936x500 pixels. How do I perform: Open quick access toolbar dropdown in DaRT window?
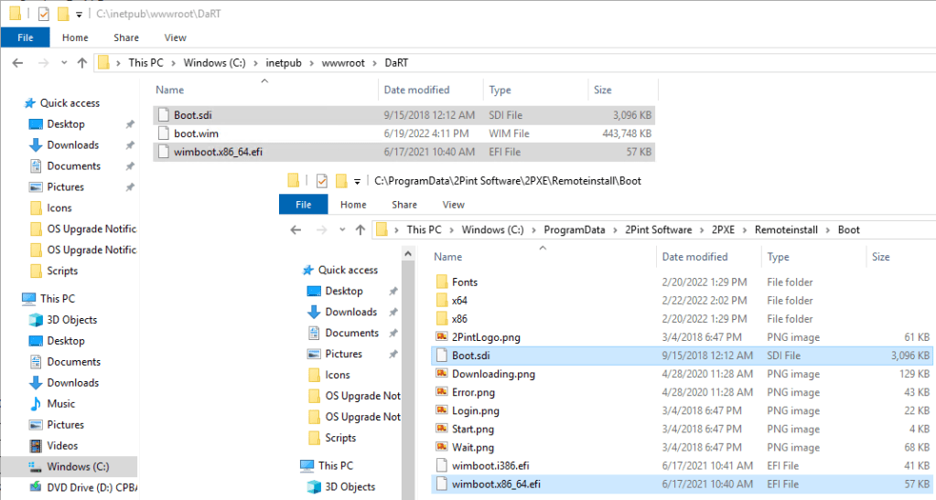pyautogui.click(x=80, y=15)
